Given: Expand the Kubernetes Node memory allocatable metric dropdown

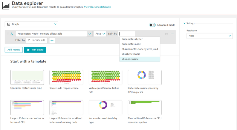Looking at the screenshot, I should tap(89, 34).
